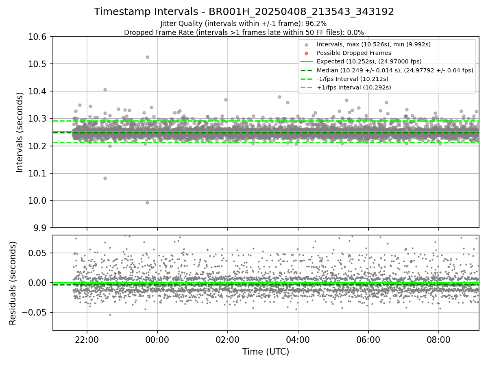Click the gray dot marker beside the Intervals legend entry
This screenshot has width=488, height=366.
pyautogui.click(x=307, y=45)
